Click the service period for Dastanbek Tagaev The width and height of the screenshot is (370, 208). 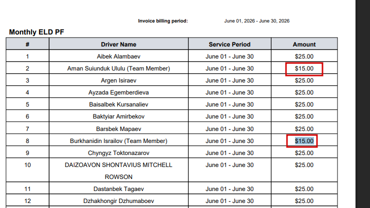pyautogui.click(x=229, y=189)
